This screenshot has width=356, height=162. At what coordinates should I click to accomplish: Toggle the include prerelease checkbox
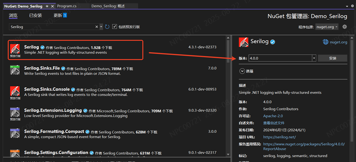point(114,27)
